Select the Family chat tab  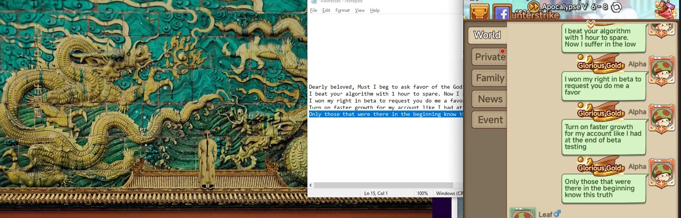pyautogui.click(x=489, y=78)
